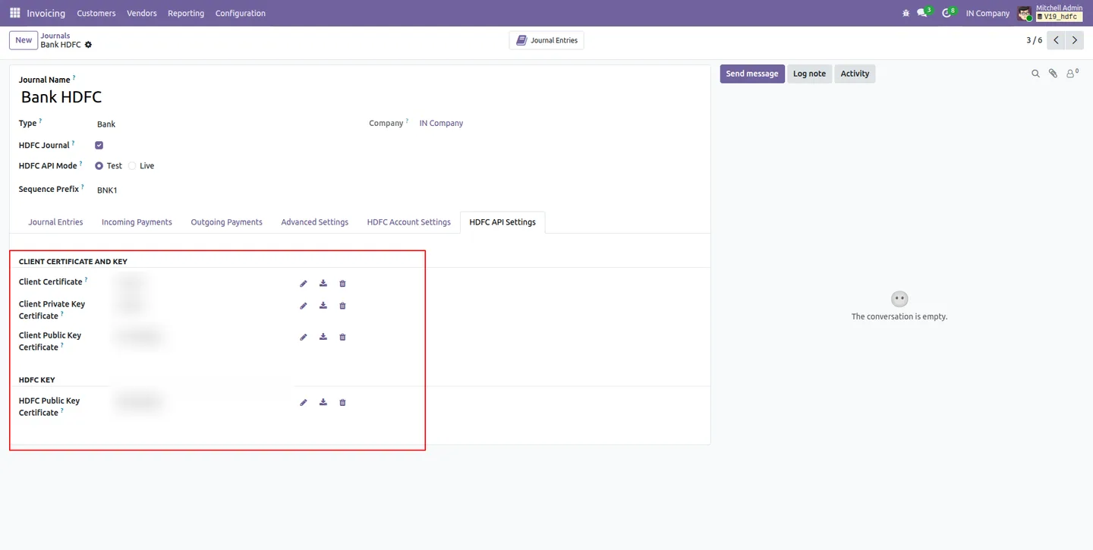This screenshot has height=550, width=1093.
Task: Click the BNK1 sequence prefix field
Action: (107, 190)
